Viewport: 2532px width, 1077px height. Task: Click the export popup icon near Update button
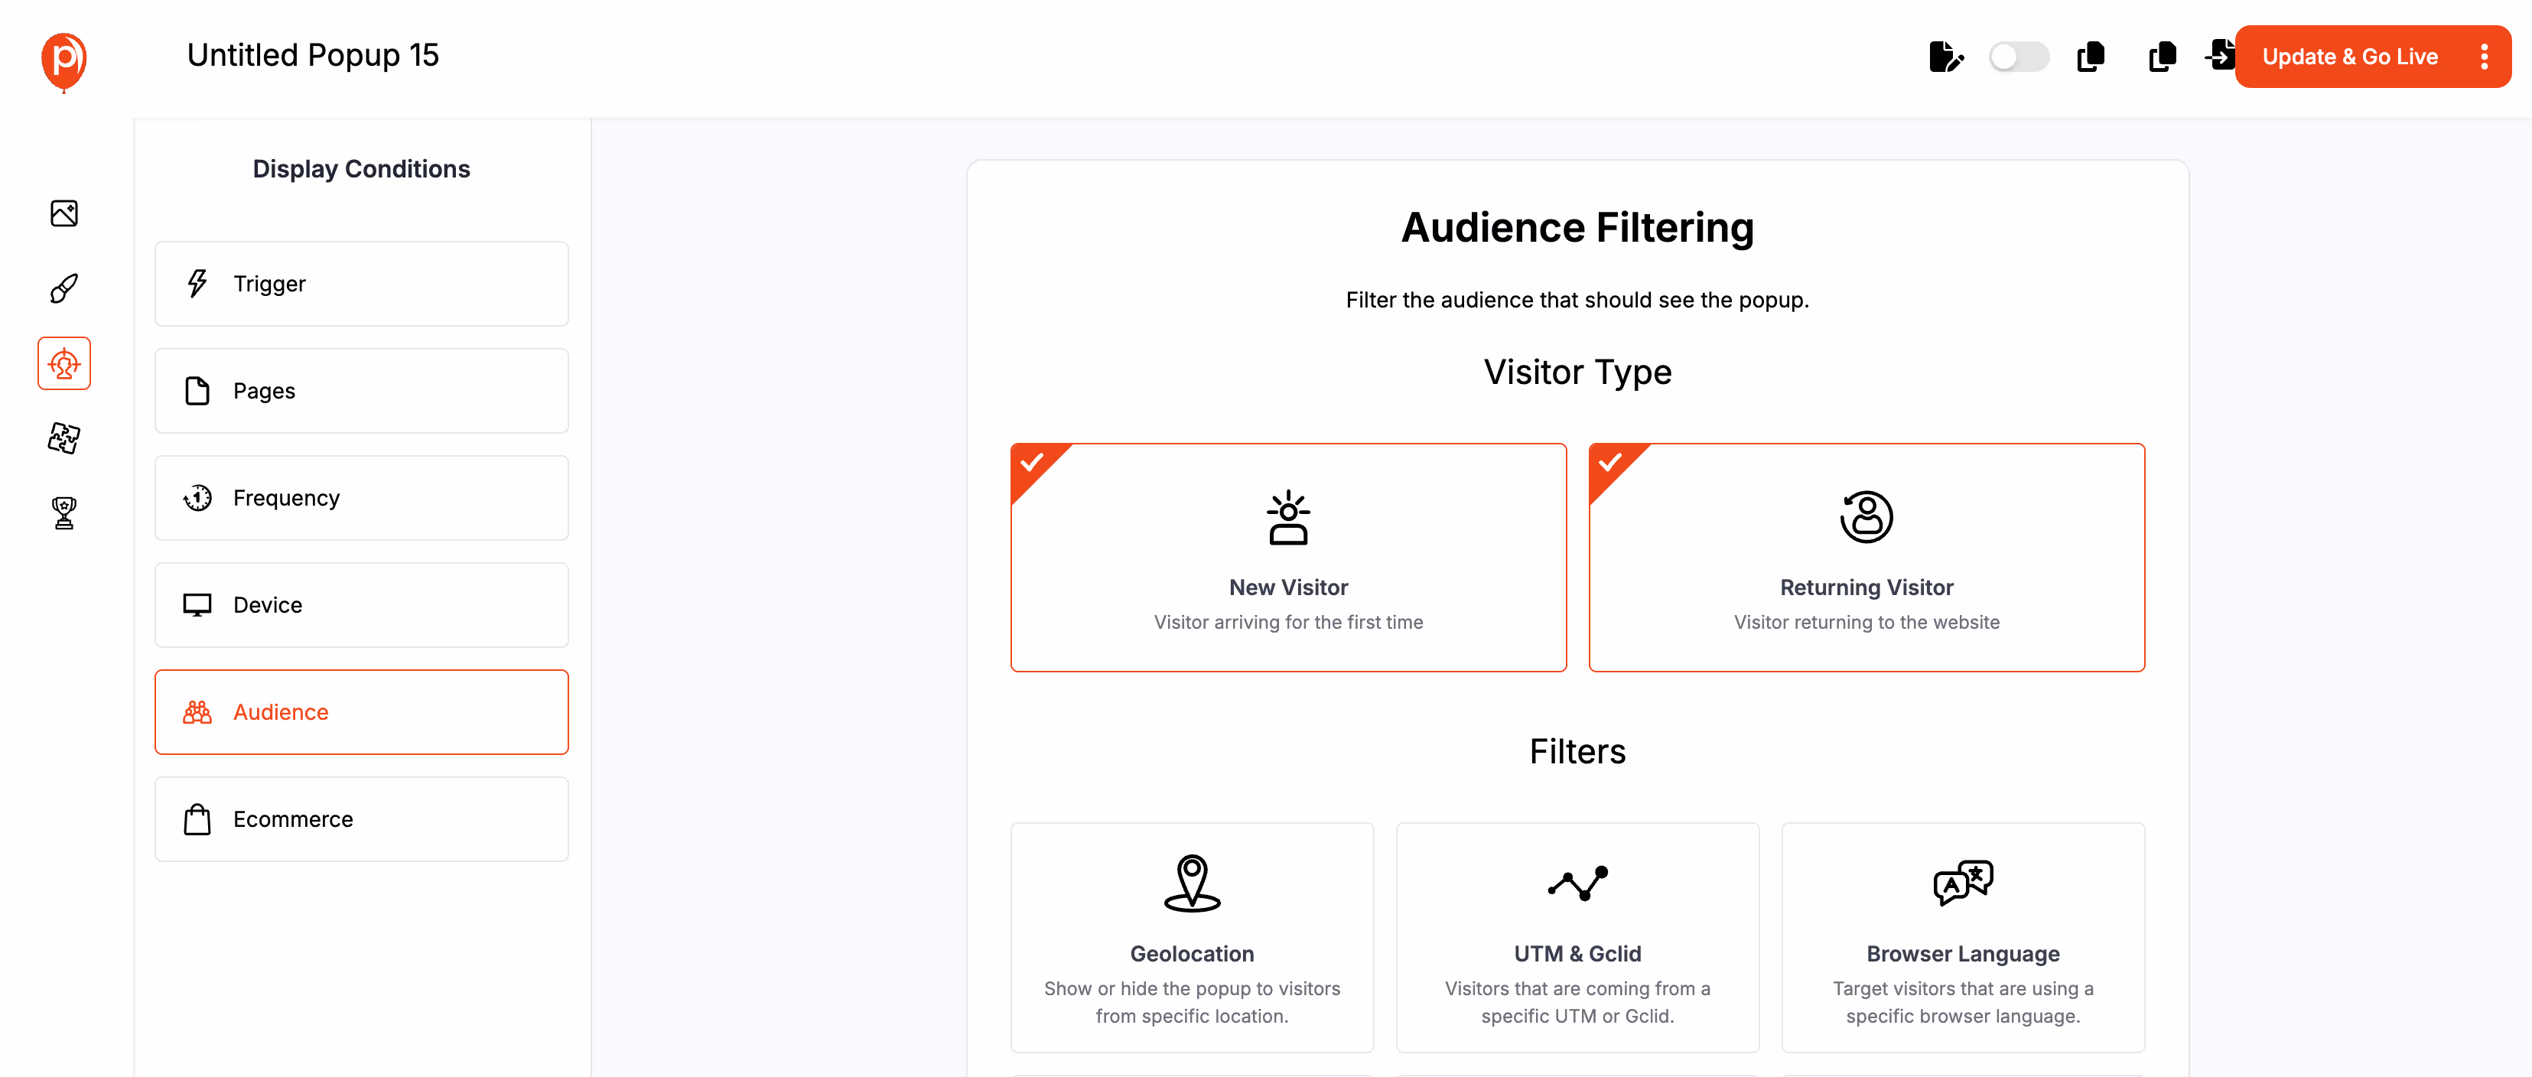tap(2222, 56)
